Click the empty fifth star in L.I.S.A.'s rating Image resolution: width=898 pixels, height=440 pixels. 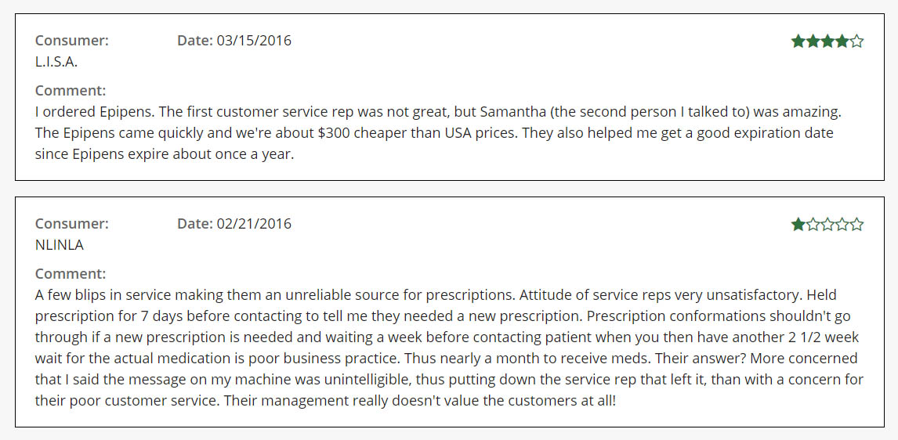point(856,41)
